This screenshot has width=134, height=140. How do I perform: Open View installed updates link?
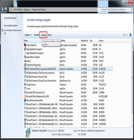11,25
